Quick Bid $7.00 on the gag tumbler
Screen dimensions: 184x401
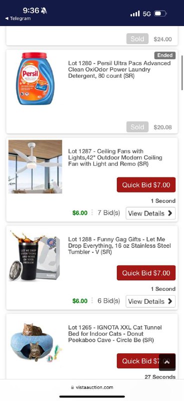pyautogui.click(x=146, y=273)
